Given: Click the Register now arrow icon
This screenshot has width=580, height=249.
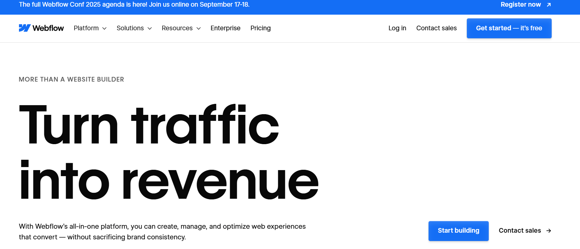Looking at the screenshot, I should 549,5.
